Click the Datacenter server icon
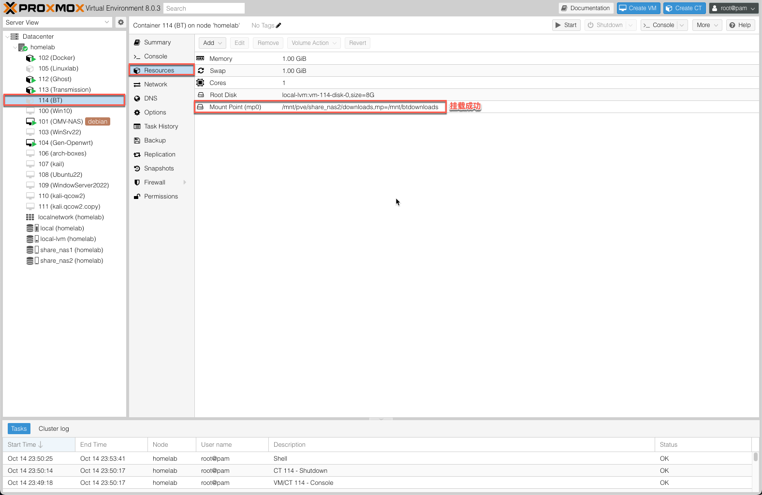762x495 pixels. click(x=15, y=37)
